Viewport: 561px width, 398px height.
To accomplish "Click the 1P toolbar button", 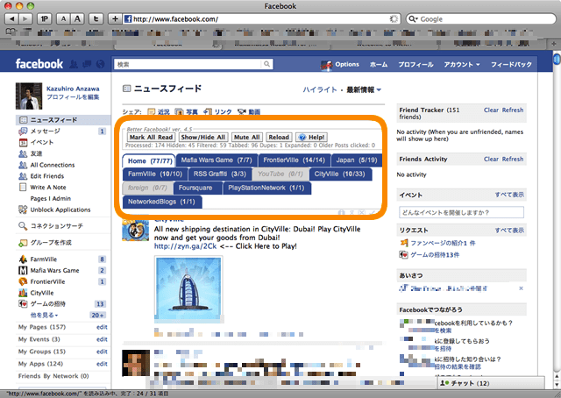I will click(x=45, y=19).
